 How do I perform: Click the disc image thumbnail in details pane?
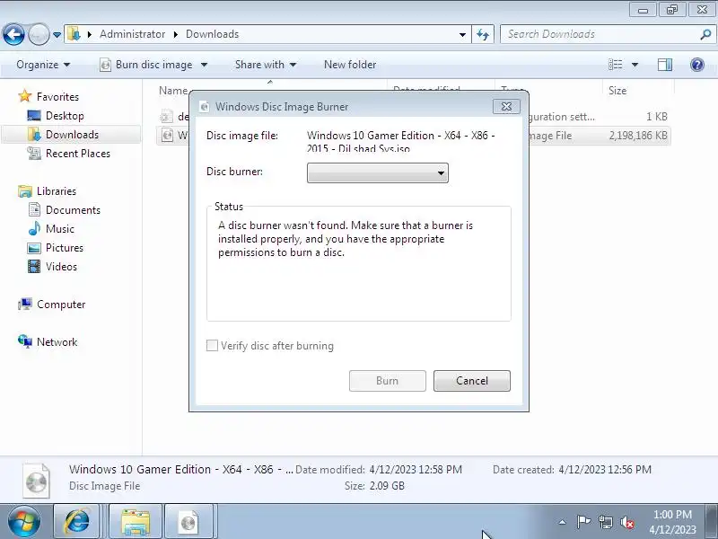36,481
